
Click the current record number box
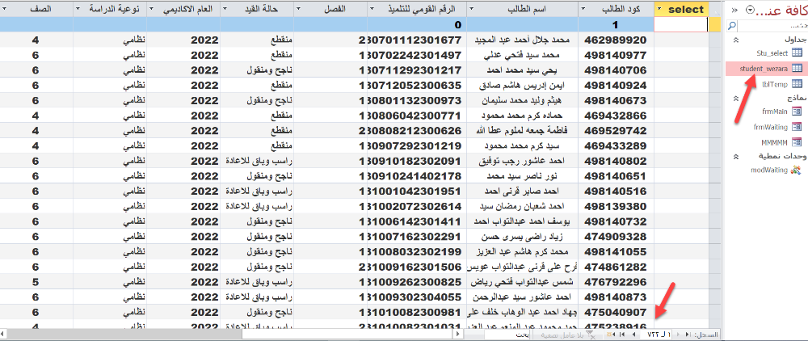[x=656, y=335]
